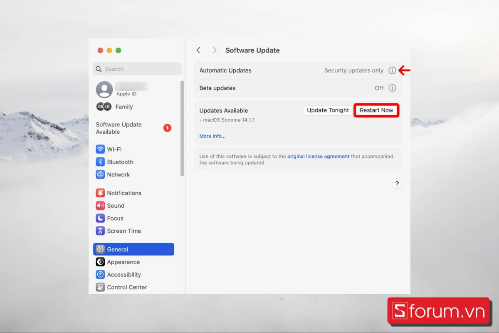Open the Focus moon icon

point(100,218)
